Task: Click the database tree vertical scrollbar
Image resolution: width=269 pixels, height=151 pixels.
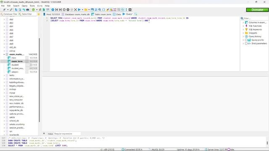Action: pos(40,80)
